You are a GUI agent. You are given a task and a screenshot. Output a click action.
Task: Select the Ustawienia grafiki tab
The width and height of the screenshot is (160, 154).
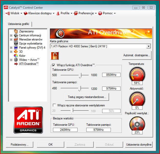19,24
